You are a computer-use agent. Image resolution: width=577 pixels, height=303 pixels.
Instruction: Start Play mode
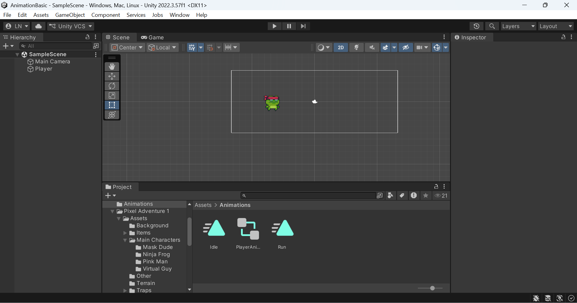(x=274, y=26)
